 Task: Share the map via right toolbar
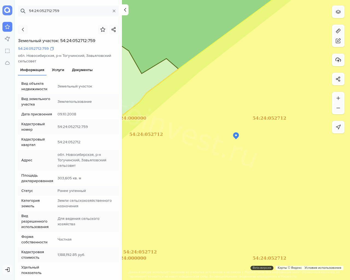[338, 79]
